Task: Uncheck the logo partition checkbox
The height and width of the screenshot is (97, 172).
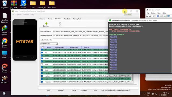Action: pyautogui.click(x=42, y=58)
